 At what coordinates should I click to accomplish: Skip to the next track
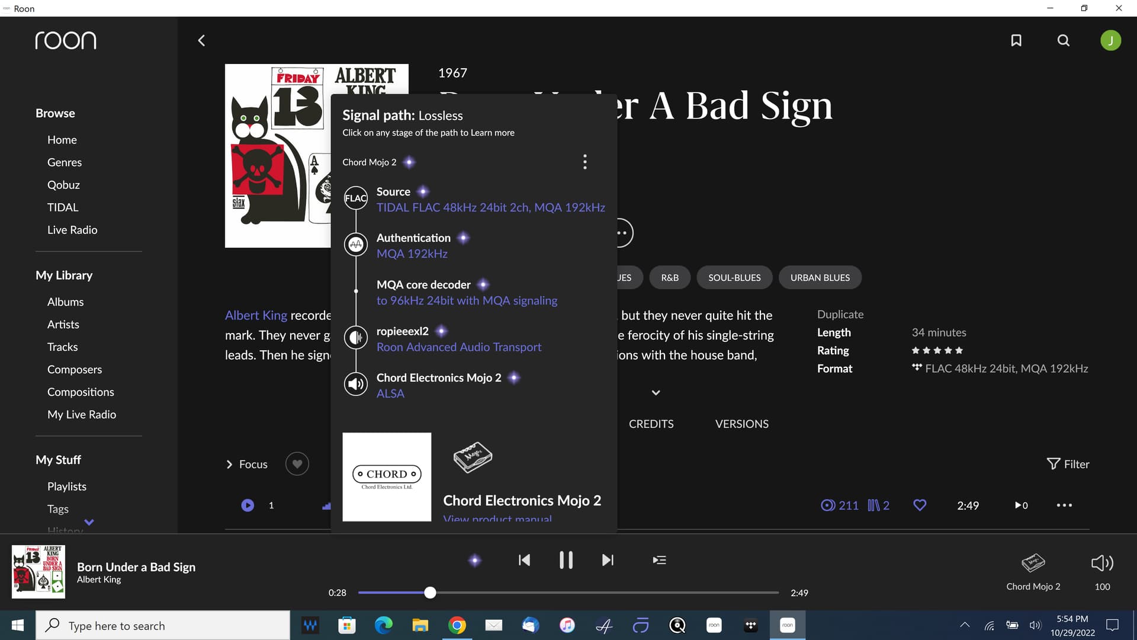[x=608, y=560]
